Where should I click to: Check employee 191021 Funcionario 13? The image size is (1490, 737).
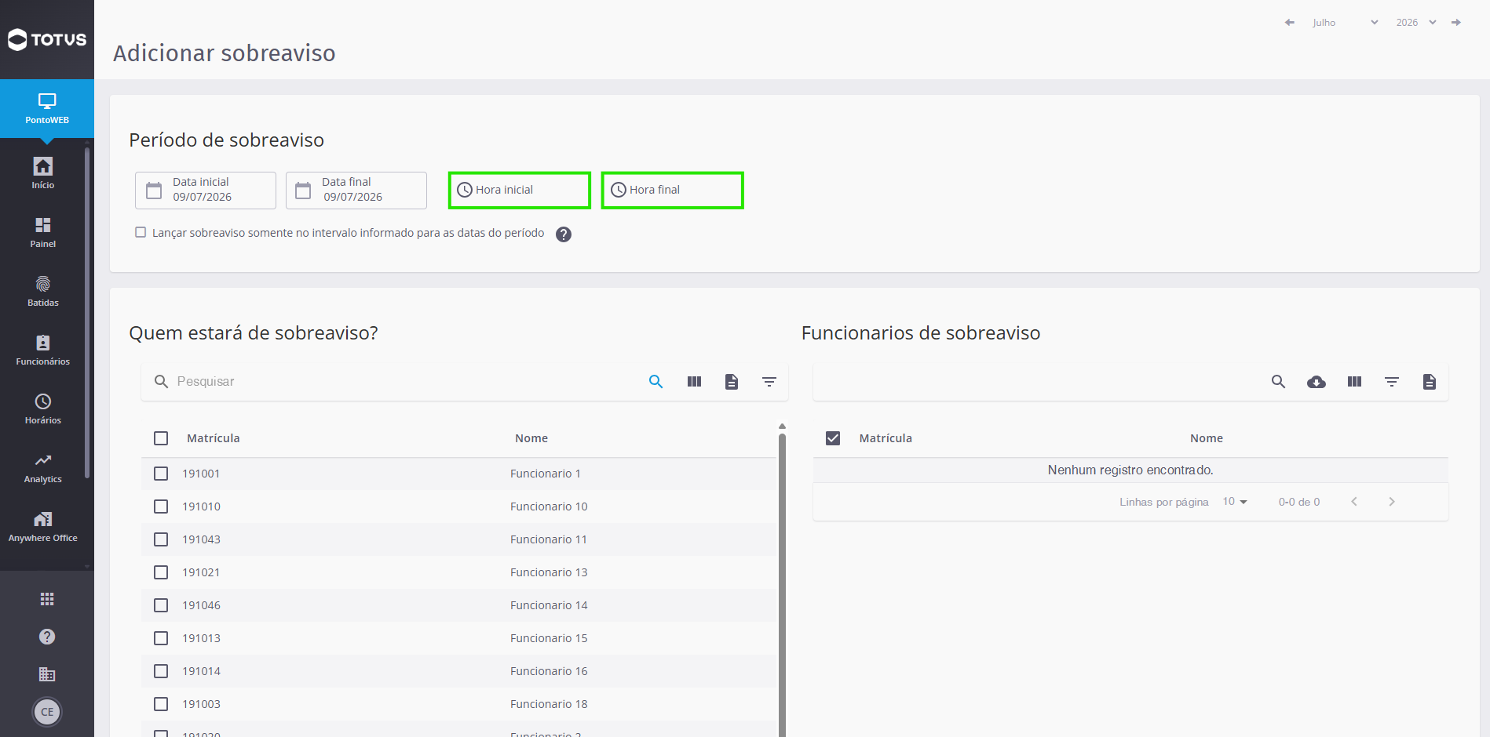pyautogui.click(x=161, y=572)
